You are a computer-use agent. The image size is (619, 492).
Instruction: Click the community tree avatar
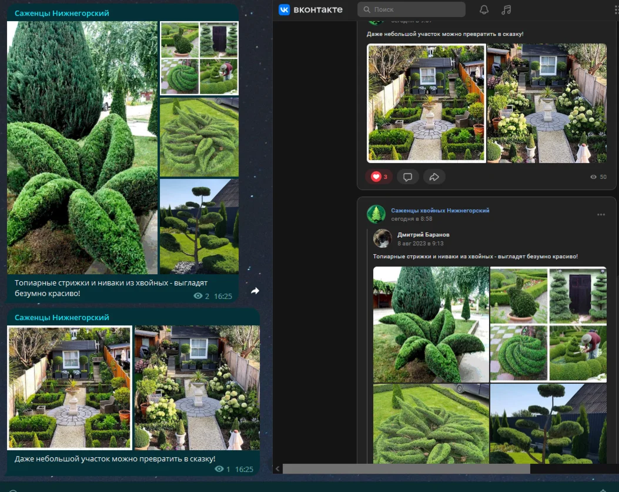(x=376, y=214)
